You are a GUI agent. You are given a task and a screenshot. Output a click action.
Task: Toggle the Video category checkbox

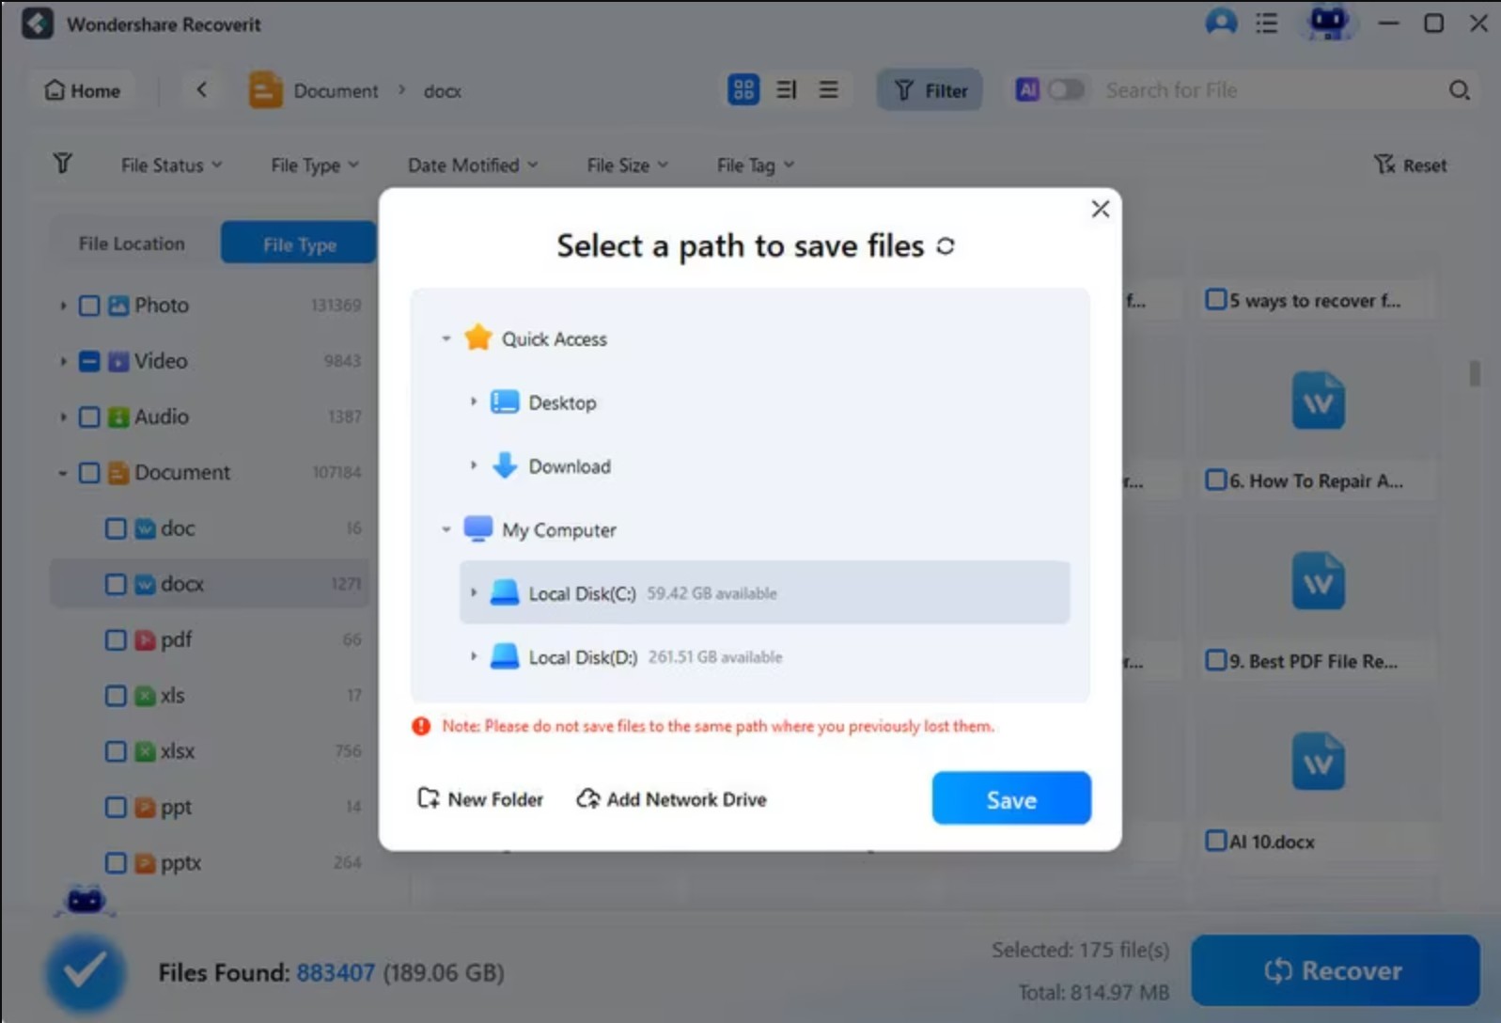pos(89,361)
